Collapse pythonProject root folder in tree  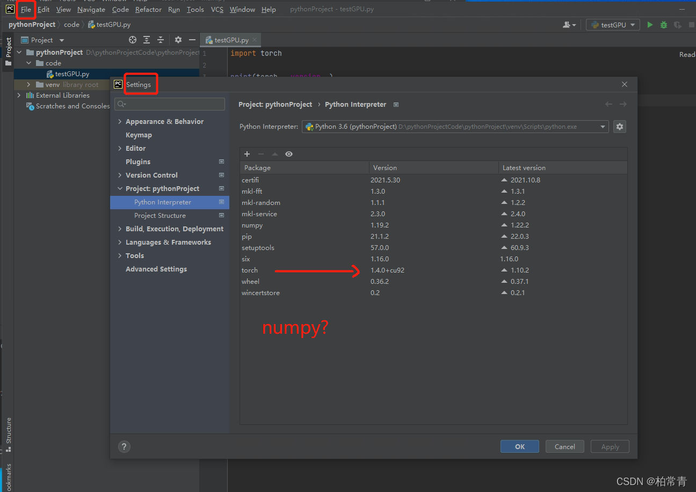point(19,53)
